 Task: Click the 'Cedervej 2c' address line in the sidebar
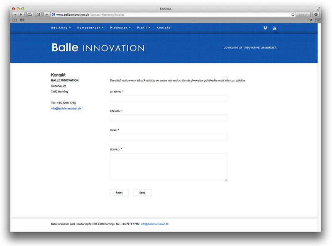(x=59, y=86)
